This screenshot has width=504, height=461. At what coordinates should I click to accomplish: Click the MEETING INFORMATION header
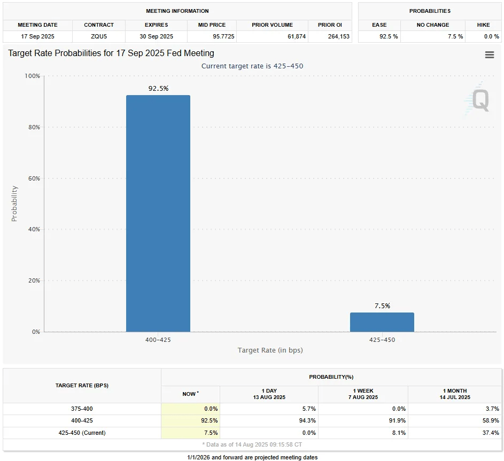177,11
